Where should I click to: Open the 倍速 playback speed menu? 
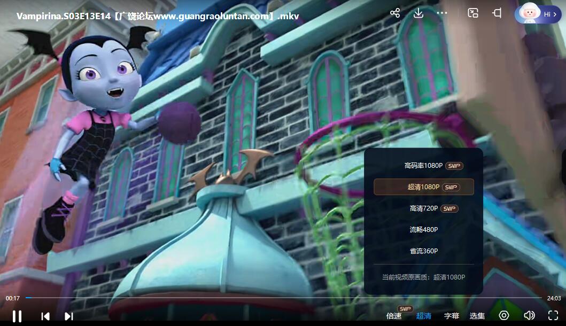(x=394, y=316)
